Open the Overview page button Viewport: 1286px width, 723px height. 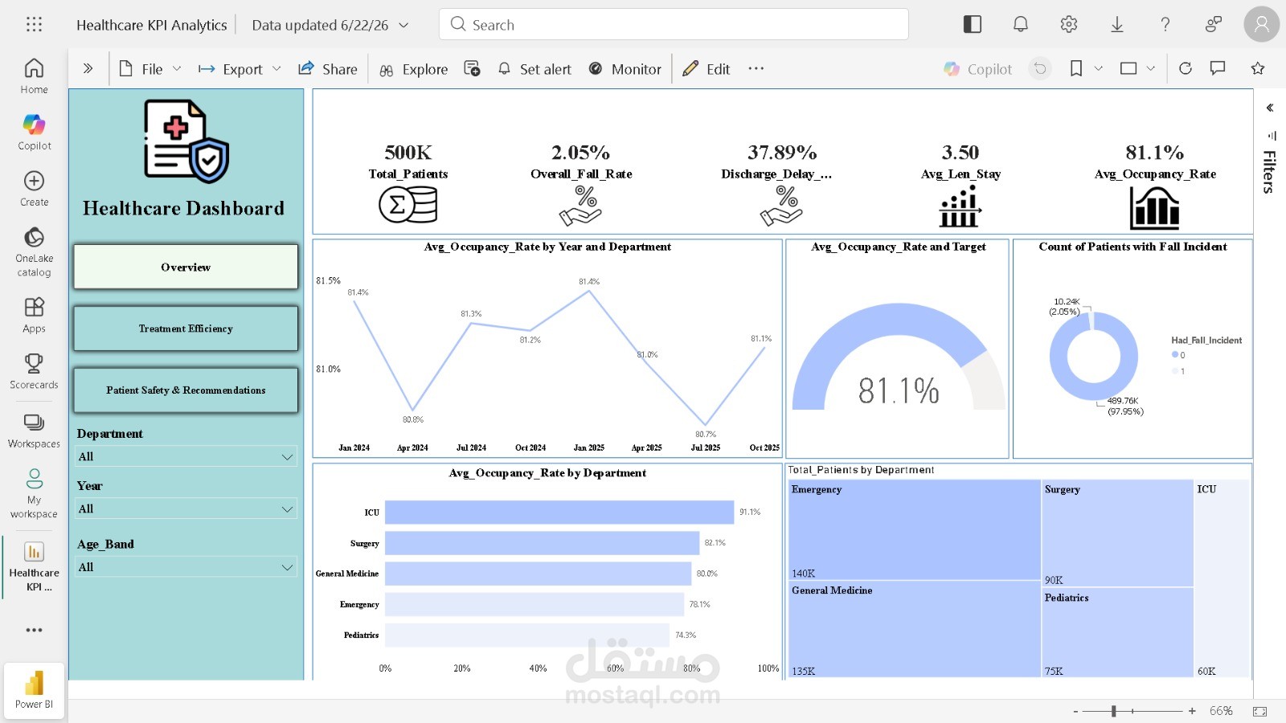pos(186,267)
